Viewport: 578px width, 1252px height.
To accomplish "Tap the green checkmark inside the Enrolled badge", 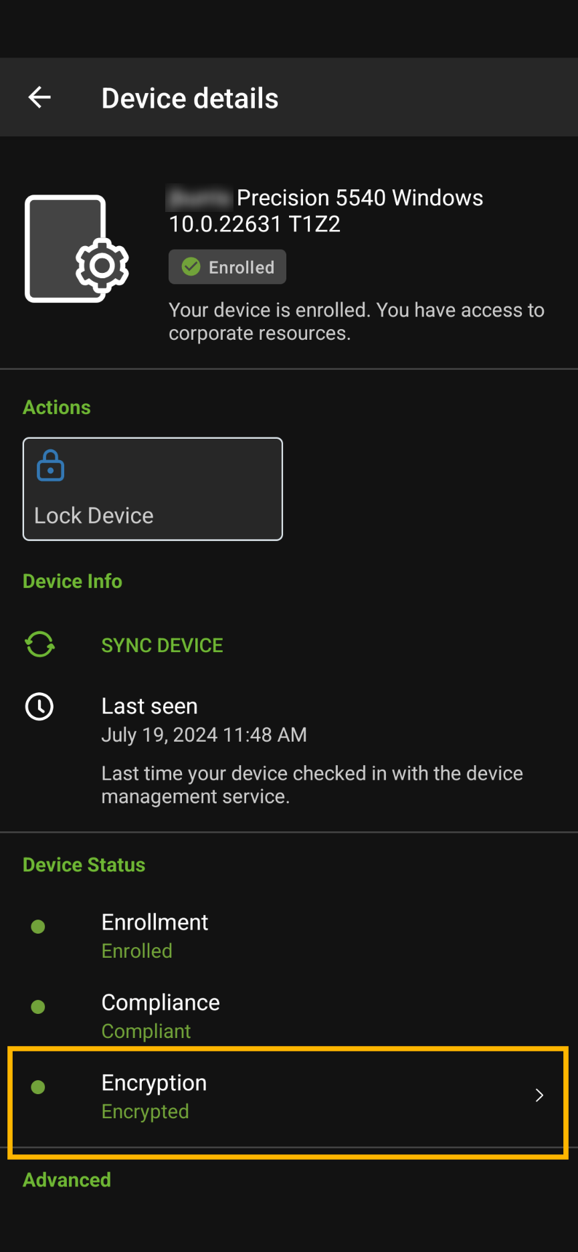I will pos(191,266).
